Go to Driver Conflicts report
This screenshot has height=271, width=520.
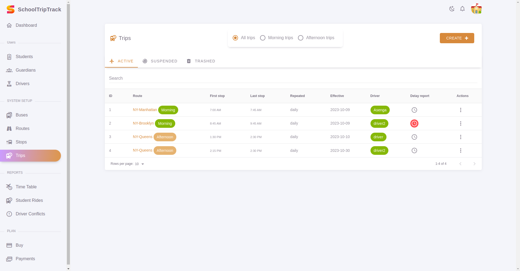pyautogui.click(x=30, y=214)
